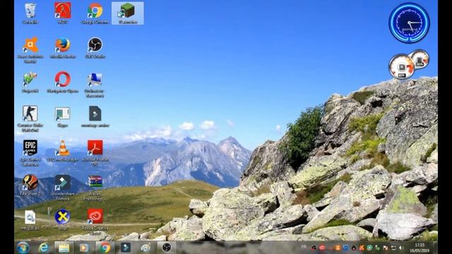The width and height of the screenshot is (452, 254).
Task: Open Filmora from the taskbar
Action: 126,248
